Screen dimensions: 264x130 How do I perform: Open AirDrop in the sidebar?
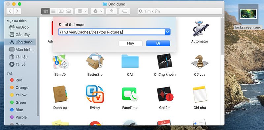coord(20,27)
